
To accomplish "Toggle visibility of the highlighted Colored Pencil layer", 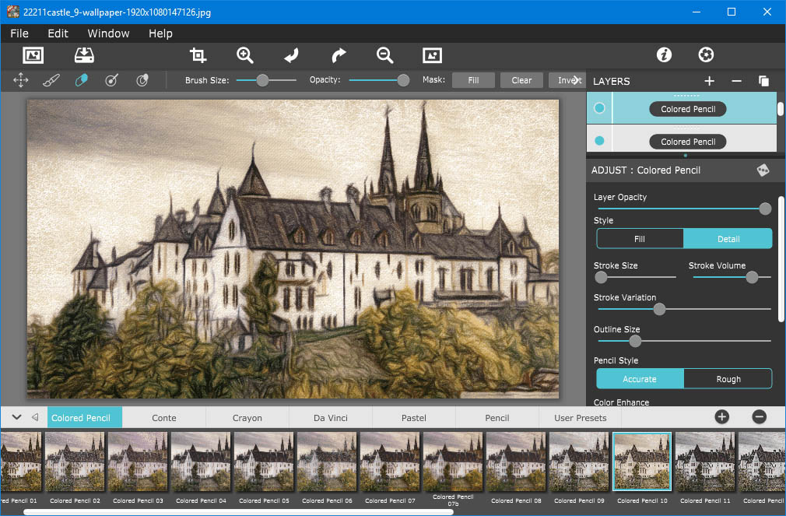I will (x=599, y=108).
